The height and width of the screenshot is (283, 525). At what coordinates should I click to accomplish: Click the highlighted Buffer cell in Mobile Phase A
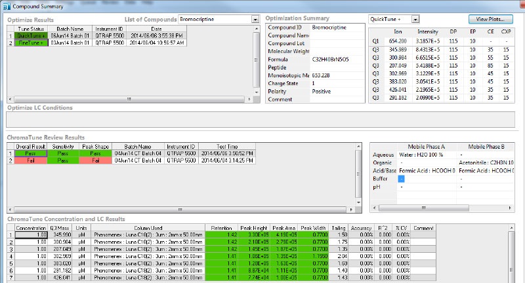pos(402,178)
